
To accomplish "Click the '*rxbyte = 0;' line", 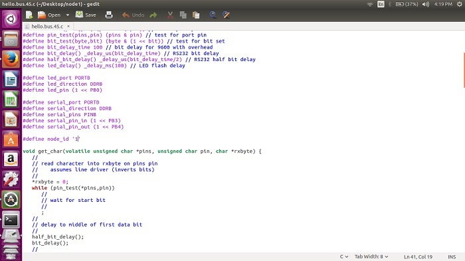I will click(50, 182).
